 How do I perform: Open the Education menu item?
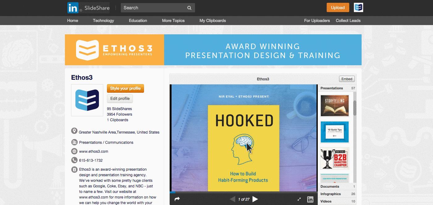(x=138, y=21)
